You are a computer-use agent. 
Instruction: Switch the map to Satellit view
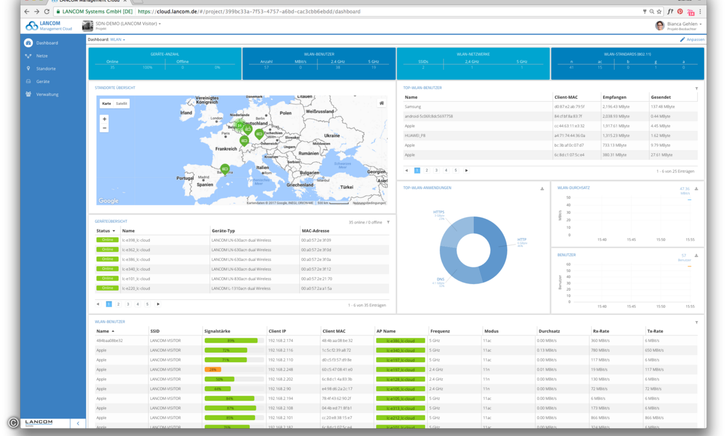pyautogui.click(x=122, y=104)
